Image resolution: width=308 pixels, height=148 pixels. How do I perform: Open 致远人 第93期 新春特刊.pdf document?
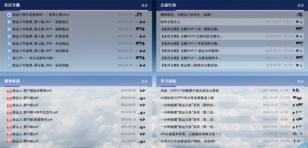coord(32,119)
